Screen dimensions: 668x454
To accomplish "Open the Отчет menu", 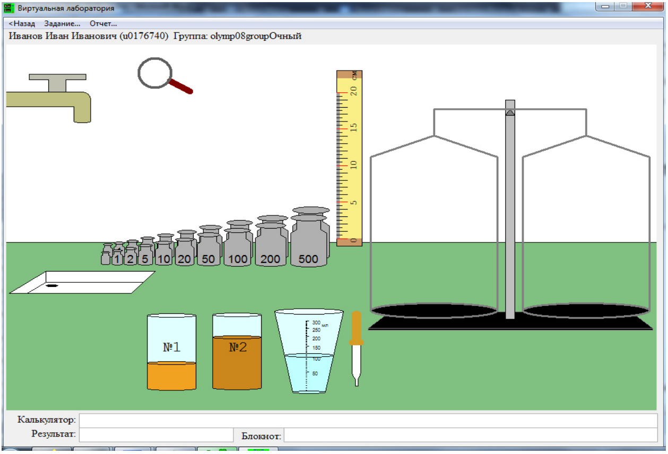I will point(103,24).
